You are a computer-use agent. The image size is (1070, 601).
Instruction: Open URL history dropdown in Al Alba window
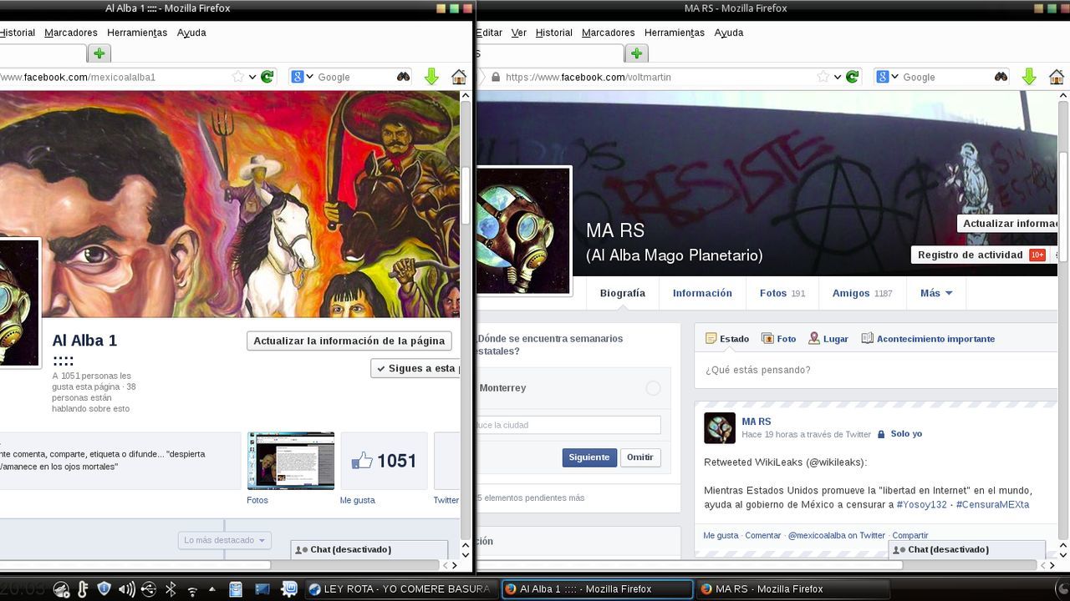tap(252, 77)
